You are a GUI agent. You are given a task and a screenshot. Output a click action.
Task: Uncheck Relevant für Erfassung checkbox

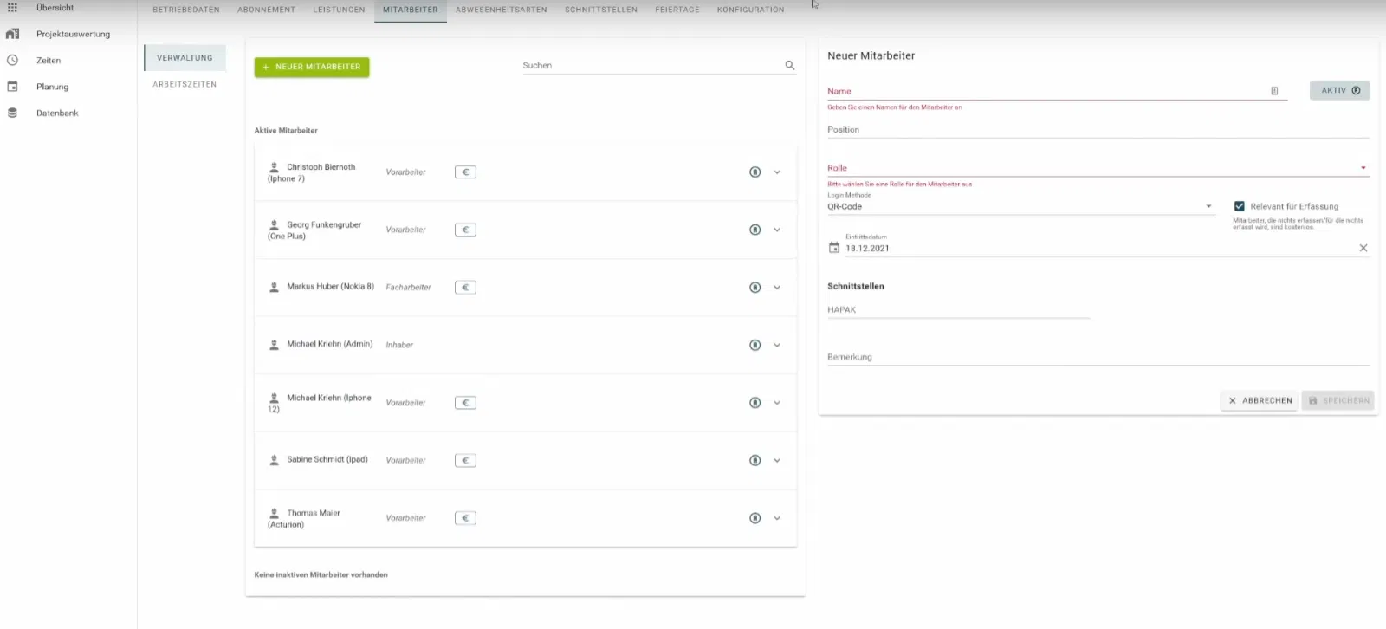tap(1240, 206)
